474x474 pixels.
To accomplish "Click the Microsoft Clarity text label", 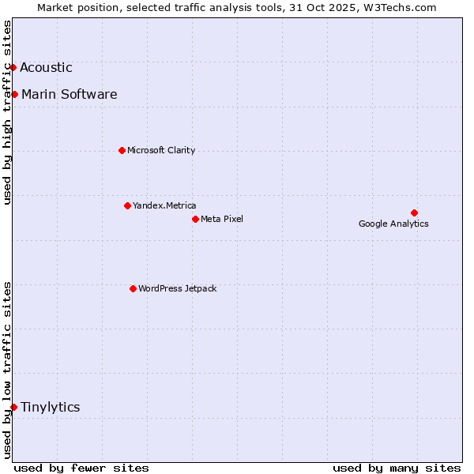I will coord(161,150).
